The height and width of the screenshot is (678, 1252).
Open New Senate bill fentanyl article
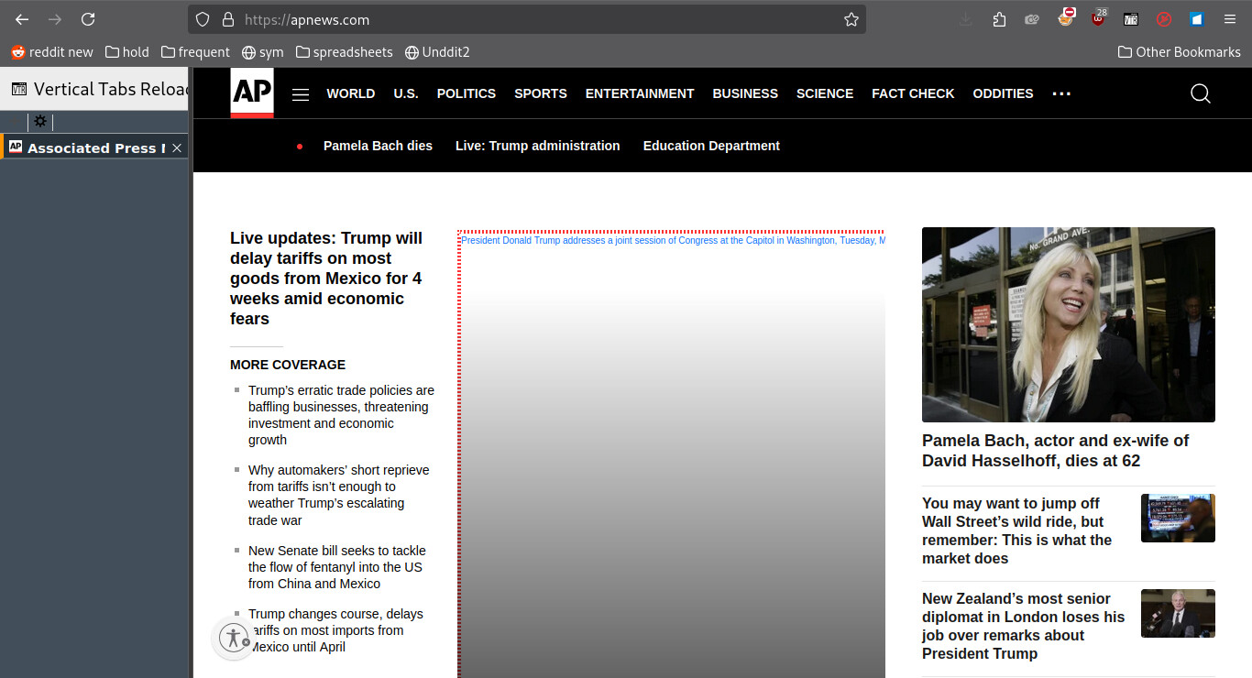(x=337, y=567)
